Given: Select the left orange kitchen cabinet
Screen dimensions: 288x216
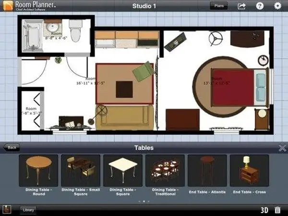Looking at the screenshot, I should pos(105,35).
